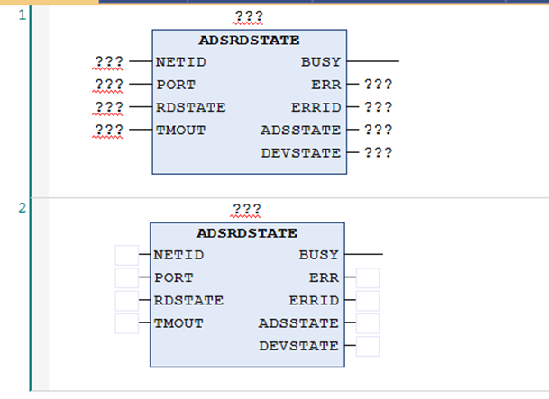Viewport: 549px width, 399px height.
Task: Select the ADSRDSTATE block title in network 1
Action: tap(249, 41)
